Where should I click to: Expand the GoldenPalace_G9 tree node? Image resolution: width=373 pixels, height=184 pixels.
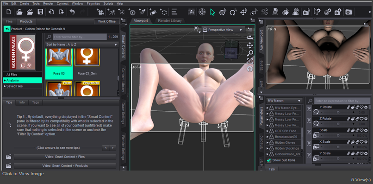[267, 154]
